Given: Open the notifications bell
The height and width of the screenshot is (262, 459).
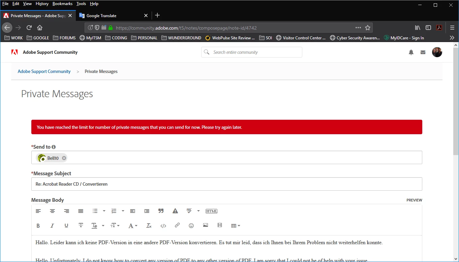Looking at the screenshot, I should [x=411, y=52].
